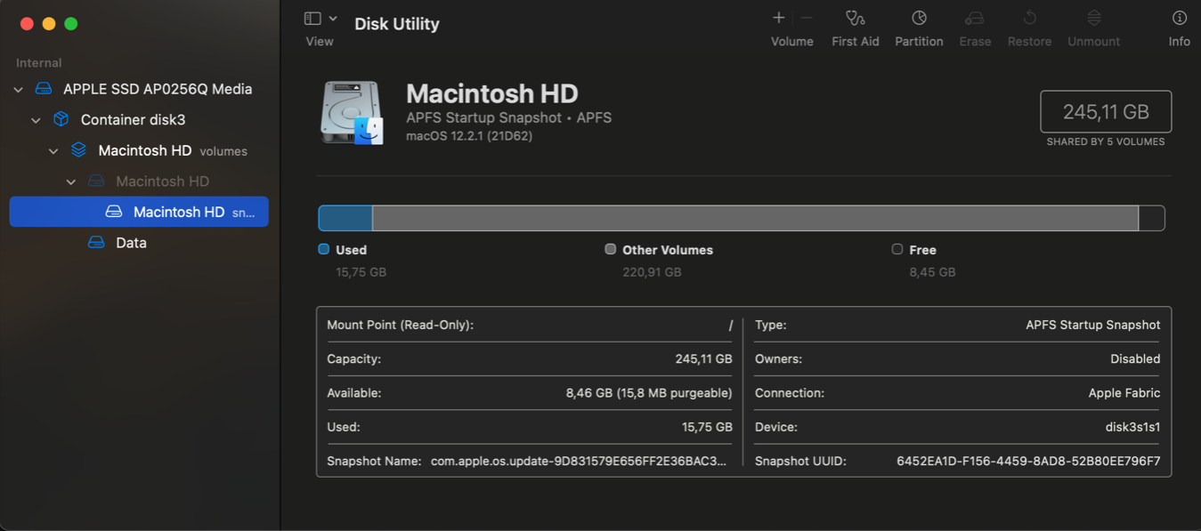Click the Device value disk3s1s1
Viewport: 1201px width, 531px height.
click(x=1133, y=427)
